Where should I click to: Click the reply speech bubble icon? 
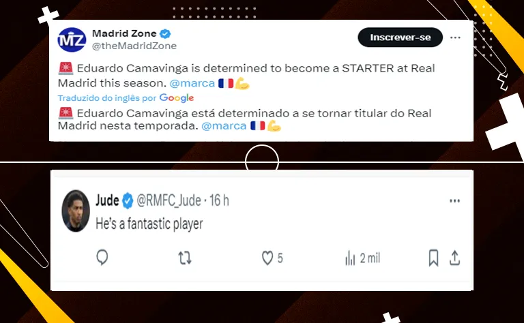click(x=102, y=258)
